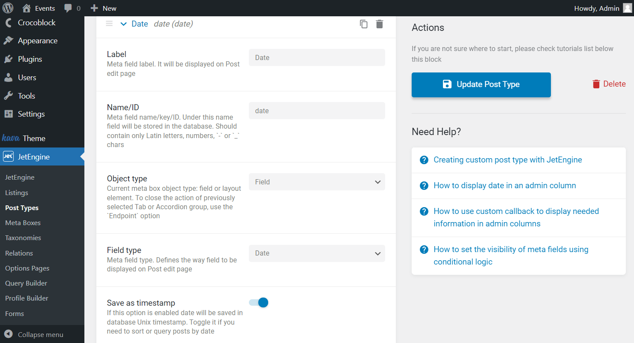Click the Plugins icon in sidebar
Screen dimensions: 634x343
9,59
